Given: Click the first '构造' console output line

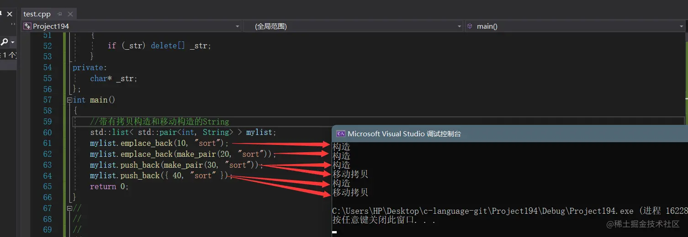Looking at the screenshot, I should [x=341, y=147].
